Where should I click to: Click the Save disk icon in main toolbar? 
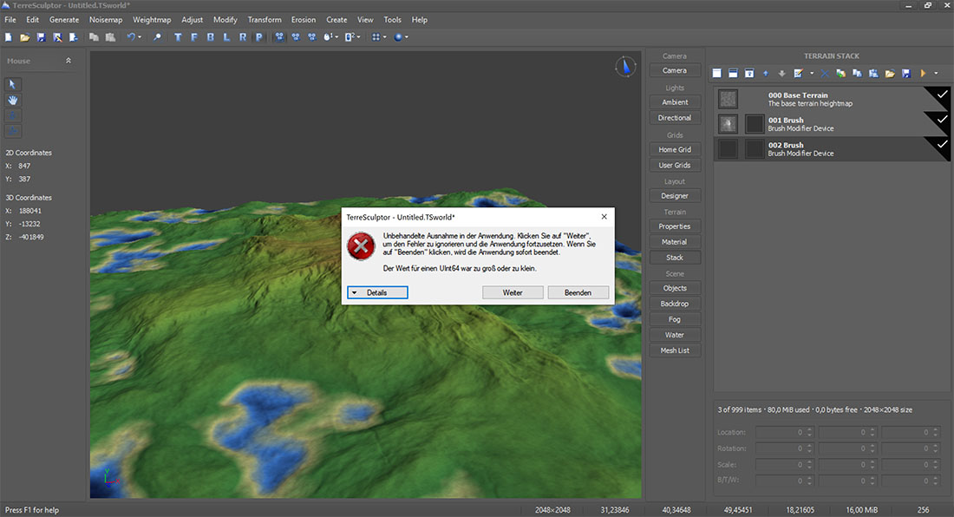(41, 37)
